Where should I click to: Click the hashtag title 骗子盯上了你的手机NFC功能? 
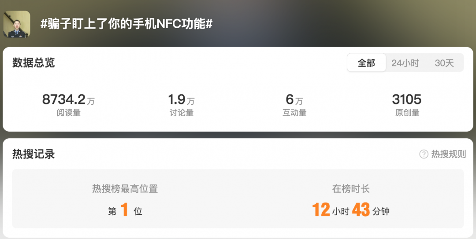tap(126, 24)
